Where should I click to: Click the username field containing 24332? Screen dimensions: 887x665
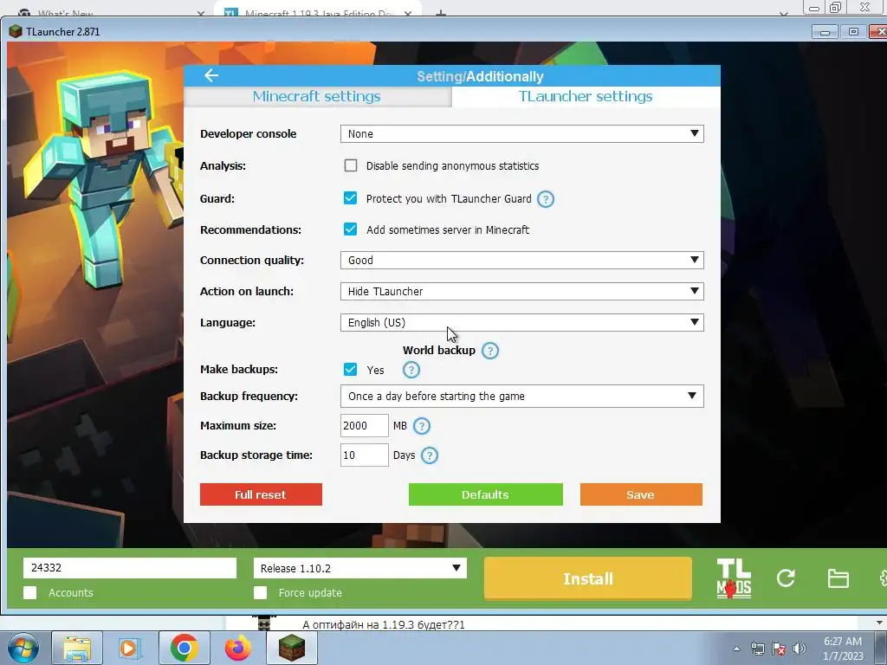point(130,568)
